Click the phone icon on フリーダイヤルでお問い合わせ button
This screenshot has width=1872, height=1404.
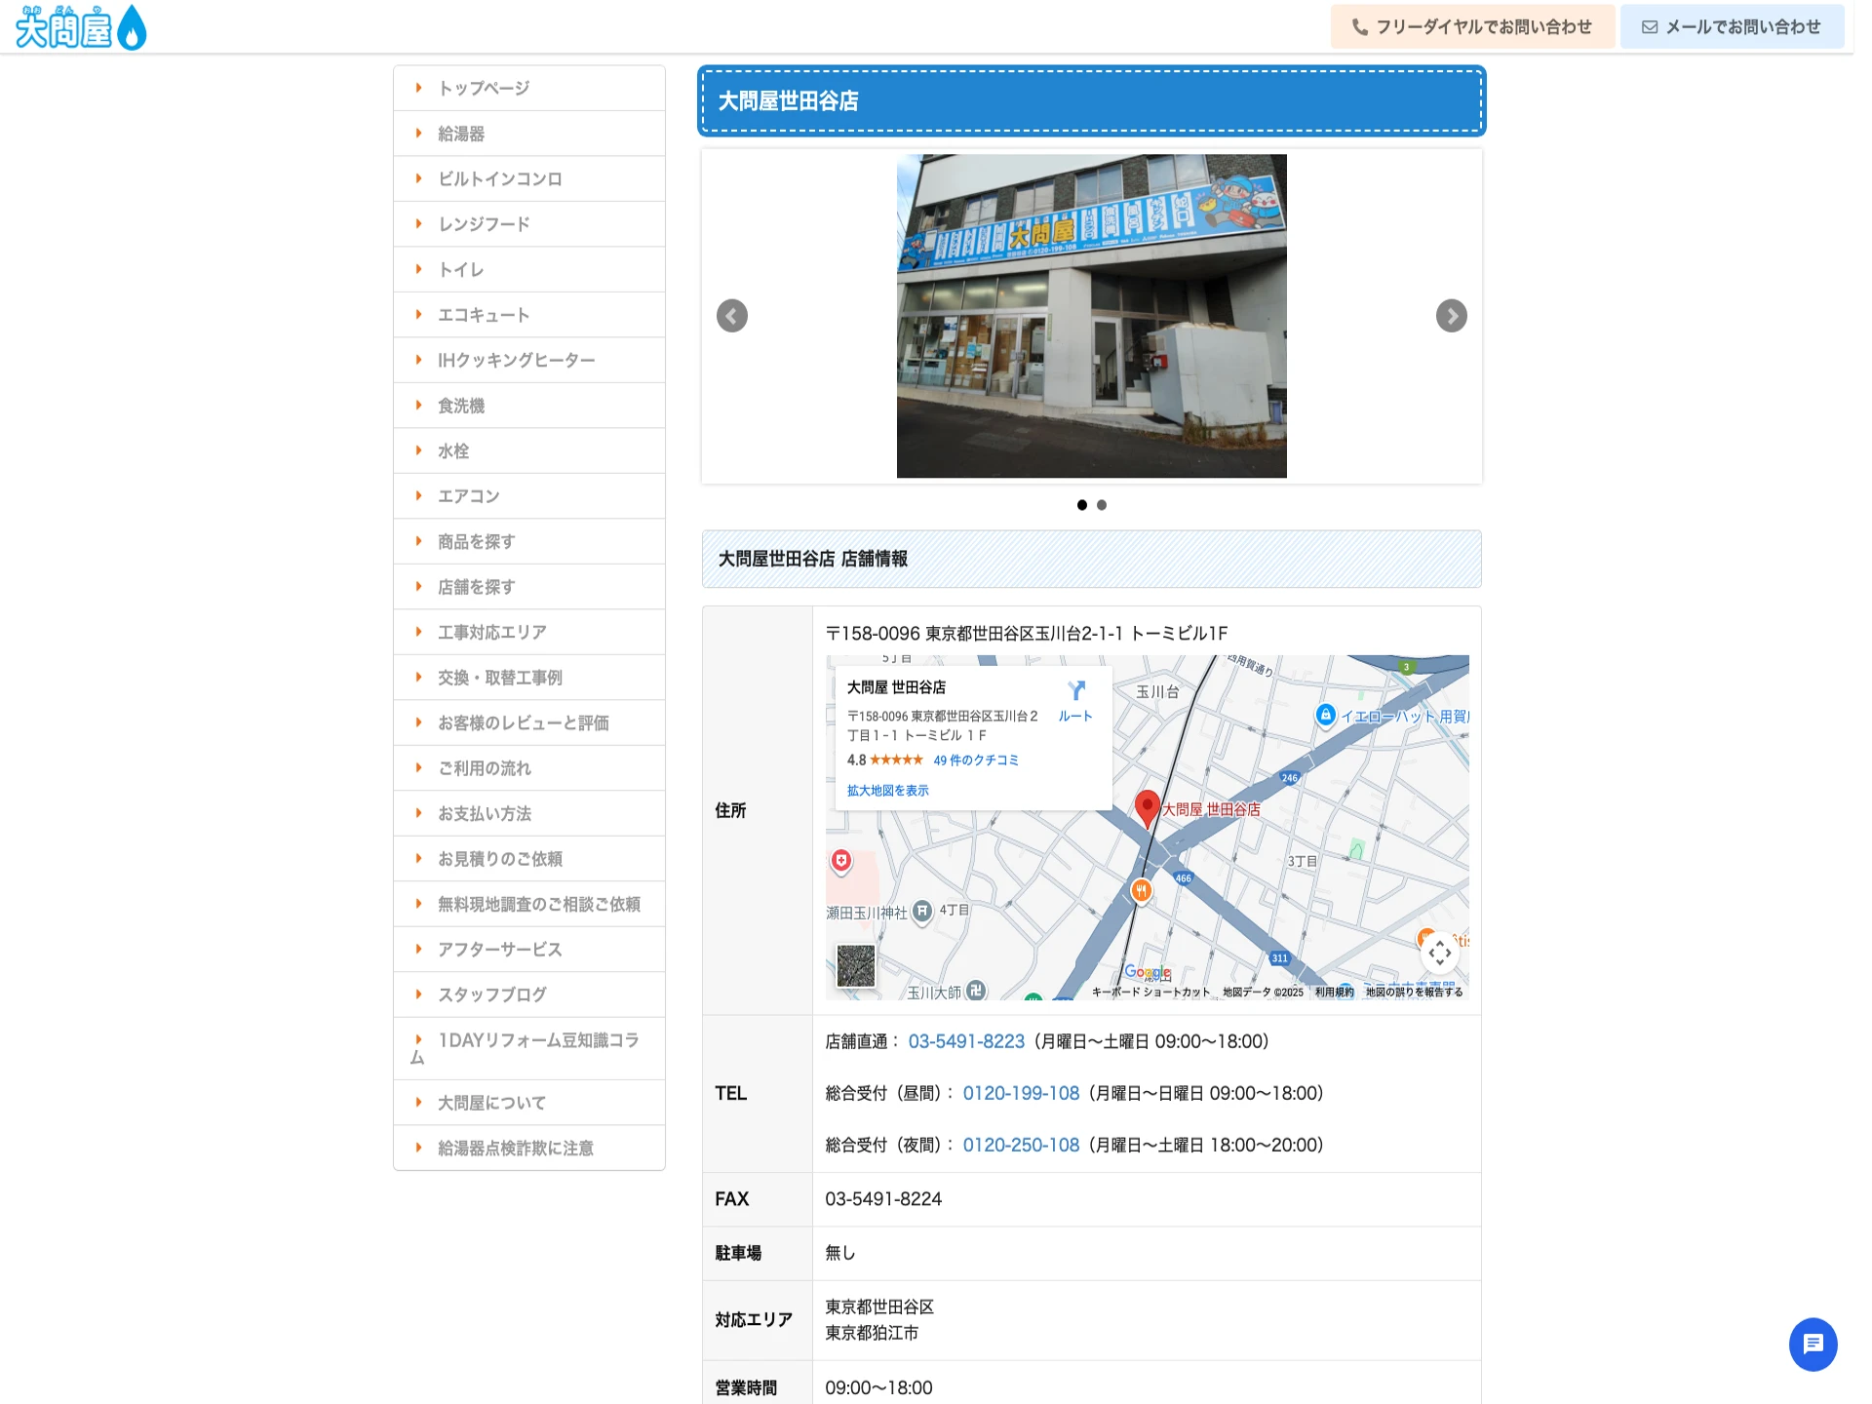pyautogui.click(x=1359, y=26)
